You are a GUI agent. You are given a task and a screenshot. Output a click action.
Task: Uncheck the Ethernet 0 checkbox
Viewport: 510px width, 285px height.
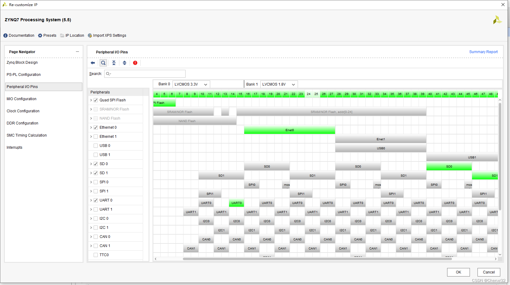96,127
